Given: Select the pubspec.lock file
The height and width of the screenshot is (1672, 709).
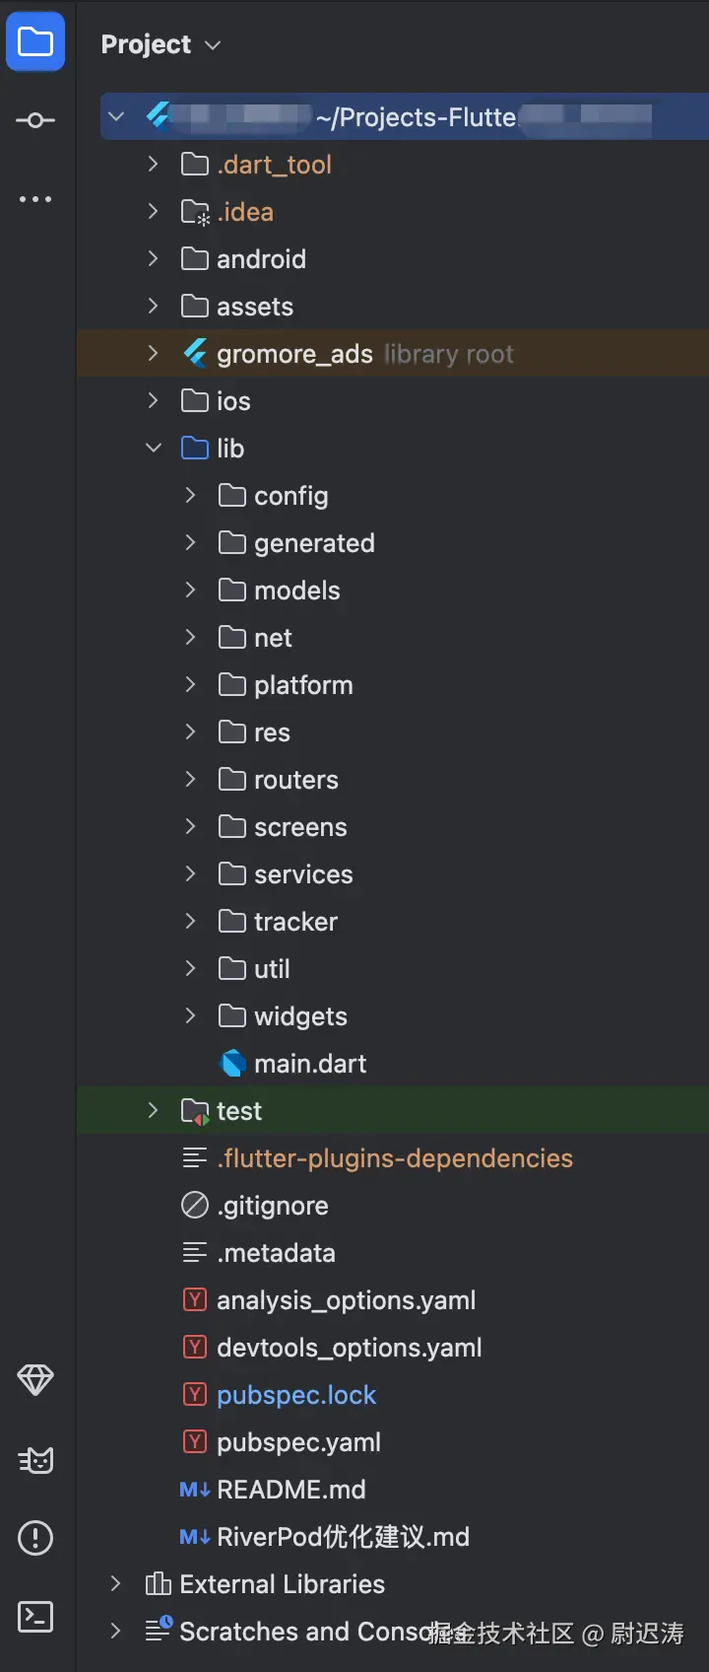Looking at the screenshot, I should (x=296, y=1395).
